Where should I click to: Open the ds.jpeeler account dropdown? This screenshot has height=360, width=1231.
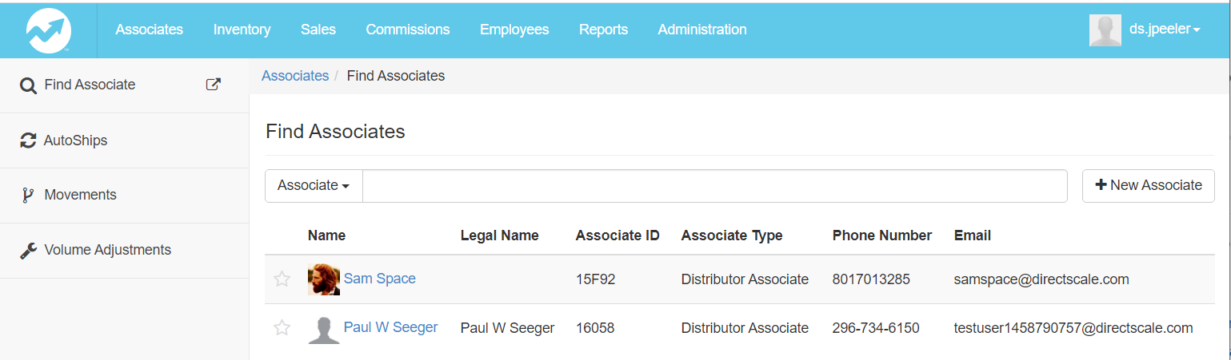pyautogui.click(x=1164, y=30)
